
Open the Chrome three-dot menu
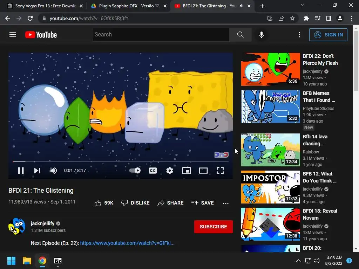351,18
